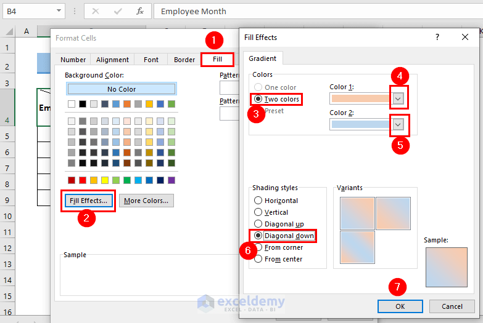
Task: Switch to the Fill tab
Action: coord(217,59)
